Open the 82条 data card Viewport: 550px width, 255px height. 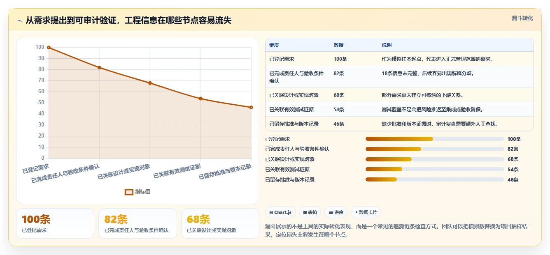pos(137,223)
